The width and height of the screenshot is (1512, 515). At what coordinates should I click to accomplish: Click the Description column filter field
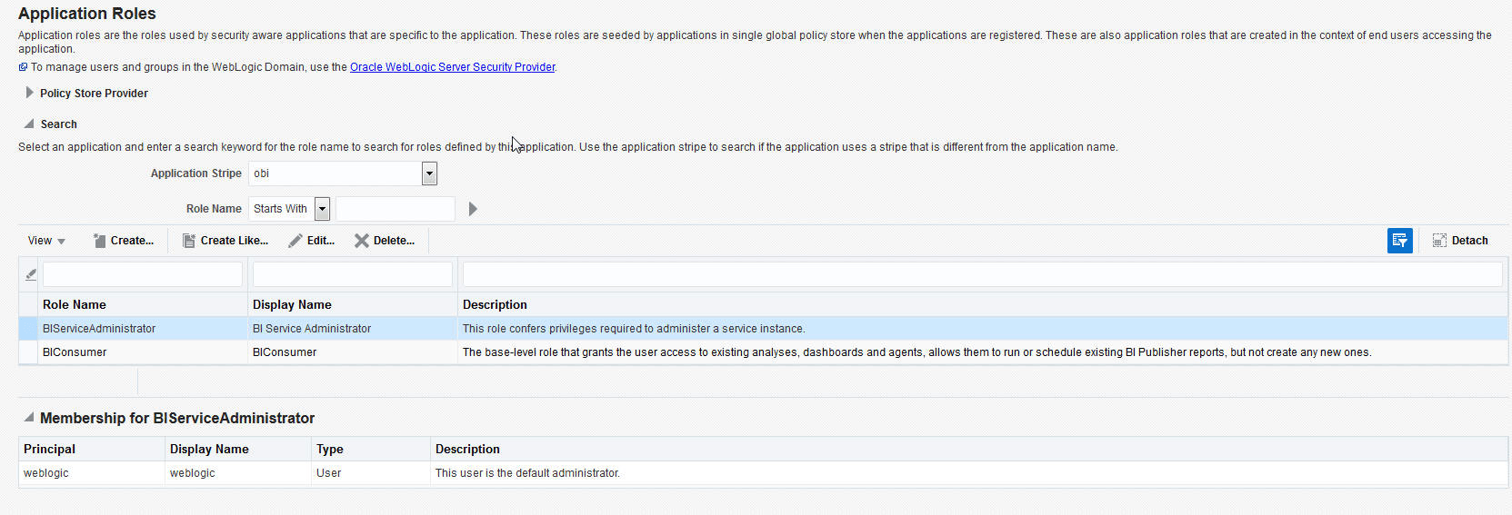click(x=983, y=274)
